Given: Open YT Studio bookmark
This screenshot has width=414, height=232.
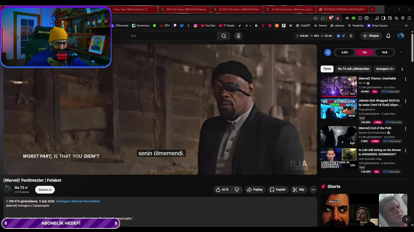Looking at the screenshot, I should [227, 25].
